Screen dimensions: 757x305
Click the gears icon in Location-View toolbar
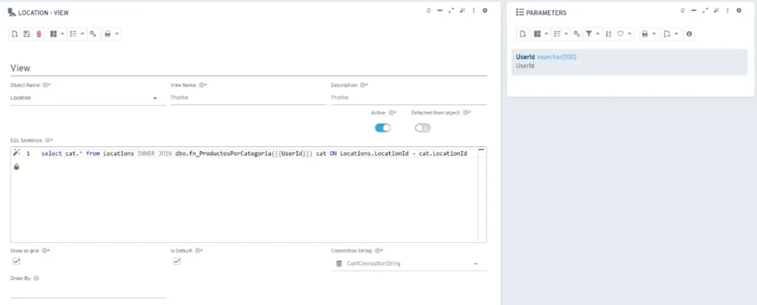tap(93, 34)
